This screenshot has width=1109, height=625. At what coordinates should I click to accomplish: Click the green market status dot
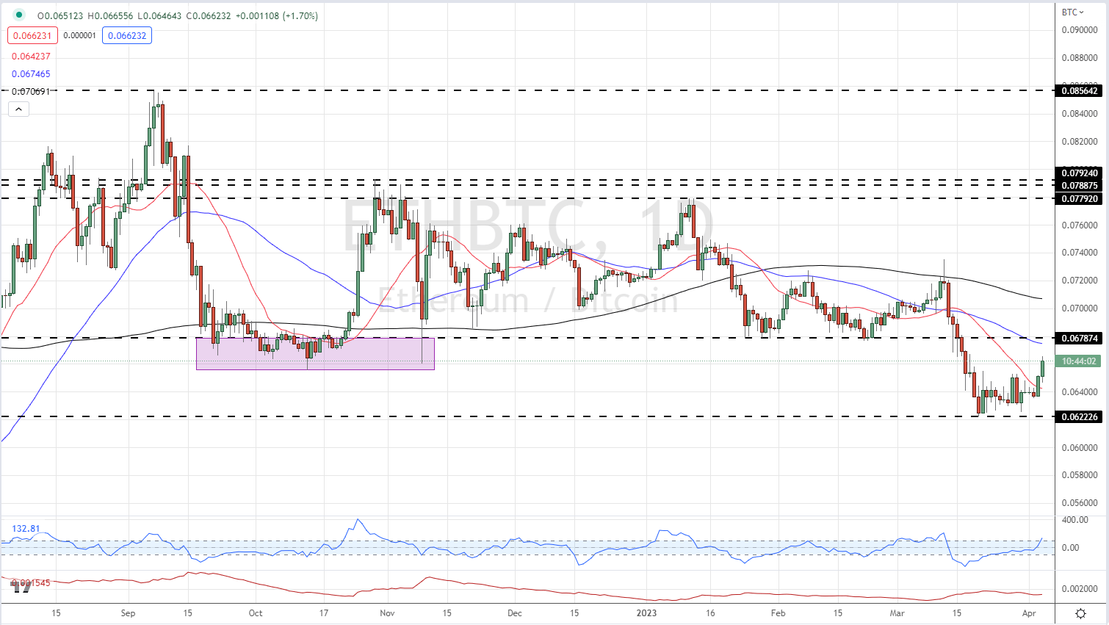coord(19,15)
